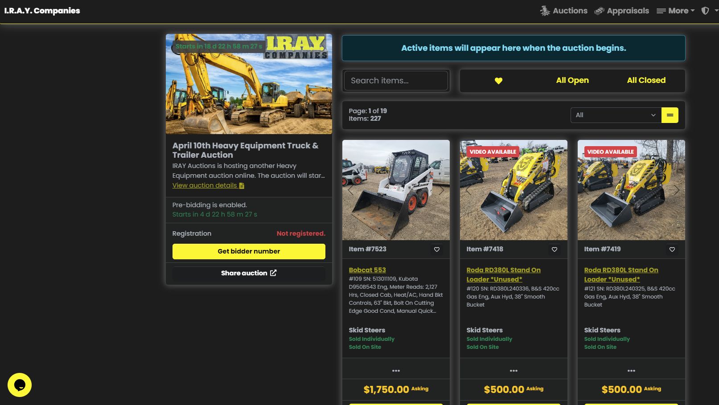Viewport: 719px width, 405px height.
Task: Next photo arrow on Bobcat 553 image
Action: 442,190
